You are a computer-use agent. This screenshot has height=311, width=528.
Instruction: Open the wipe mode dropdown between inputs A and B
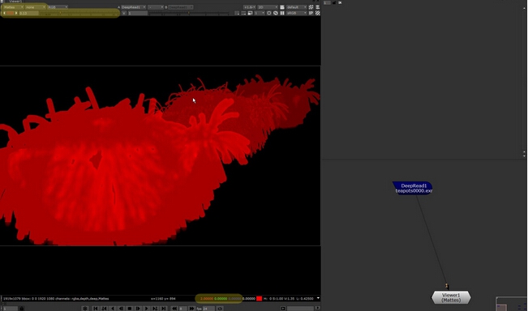coord(156,7)
